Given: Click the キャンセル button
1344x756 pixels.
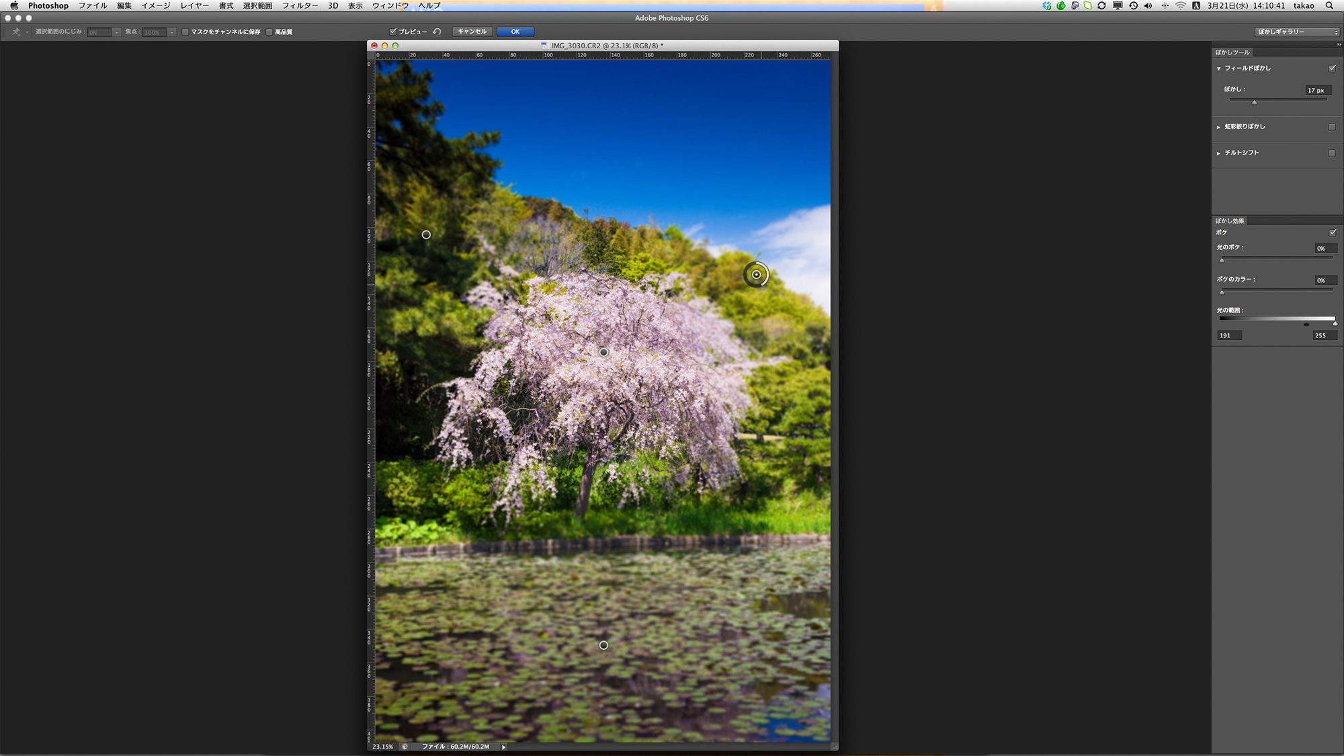Looking at the screenshot, I should tap(472, 32).
